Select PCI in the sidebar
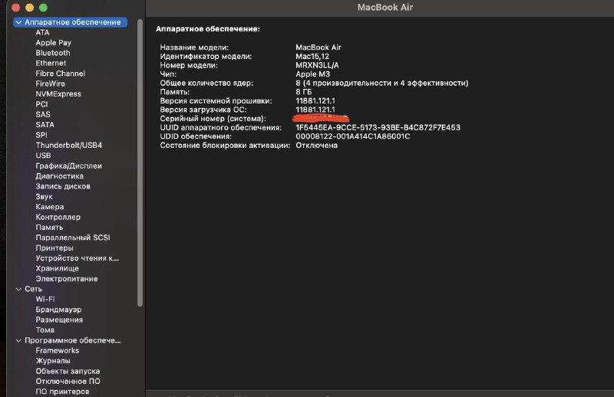 tap(41, 104)
